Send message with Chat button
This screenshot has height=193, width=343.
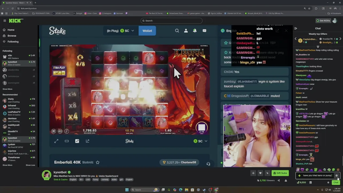tap(336, 183)
